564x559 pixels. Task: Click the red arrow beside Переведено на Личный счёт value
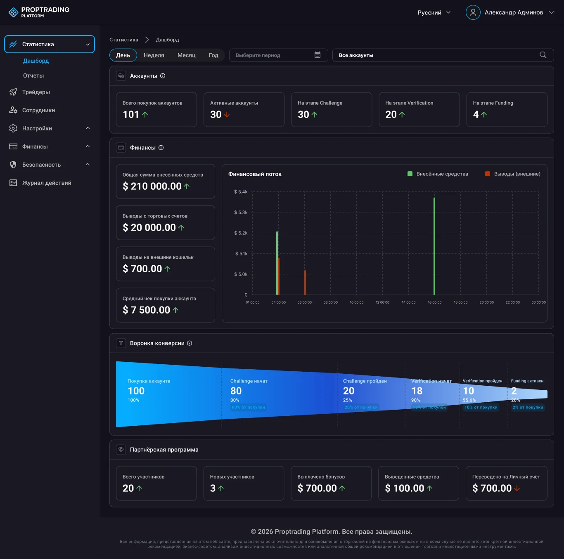[x=517, y=488]
